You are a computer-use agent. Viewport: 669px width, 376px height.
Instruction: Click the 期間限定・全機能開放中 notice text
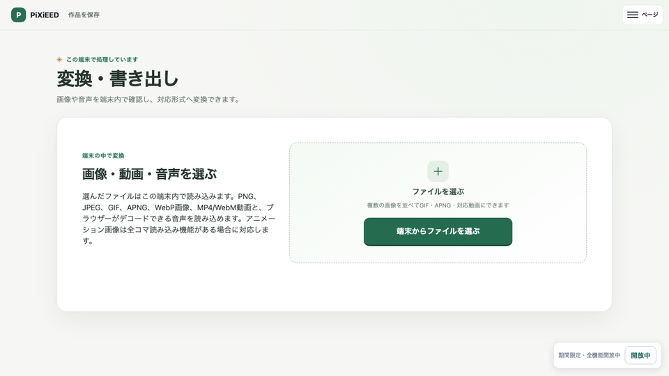589,355
